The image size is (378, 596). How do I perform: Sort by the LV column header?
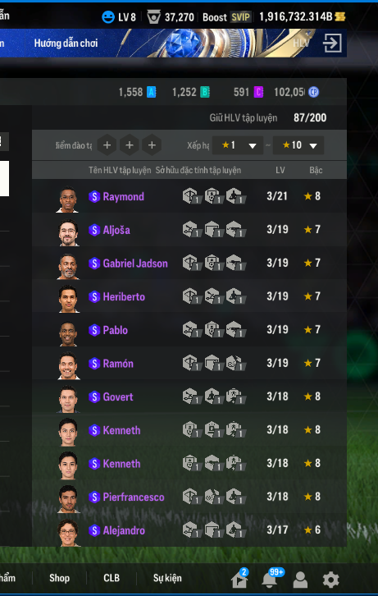pyautogui.click(x=280, y=170)
